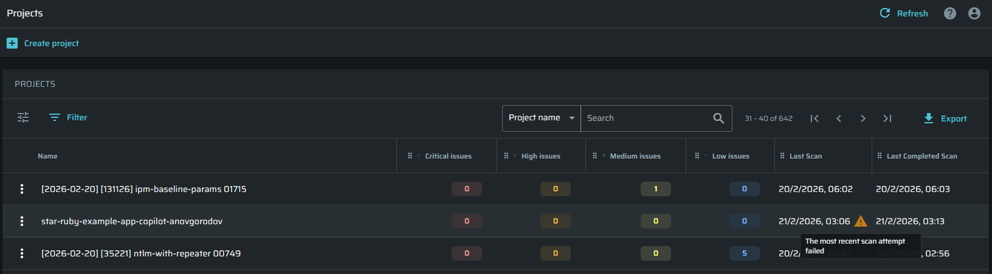The height and width of the screenshot is (274, 992).
Task: Grab the drag handle of Low issues column
Action: coord(697,156)
